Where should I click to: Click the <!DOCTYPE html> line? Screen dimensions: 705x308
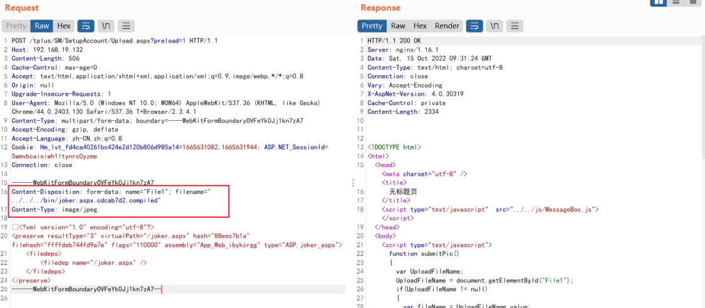coord(394,147)
